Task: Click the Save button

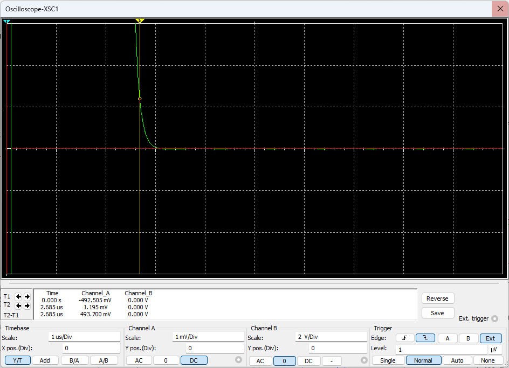Action: click(x=437, y=313)
